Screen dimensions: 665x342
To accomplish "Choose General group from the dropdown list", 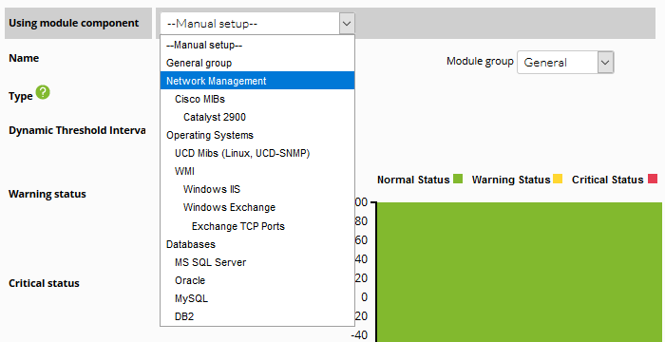I will 257,63.
